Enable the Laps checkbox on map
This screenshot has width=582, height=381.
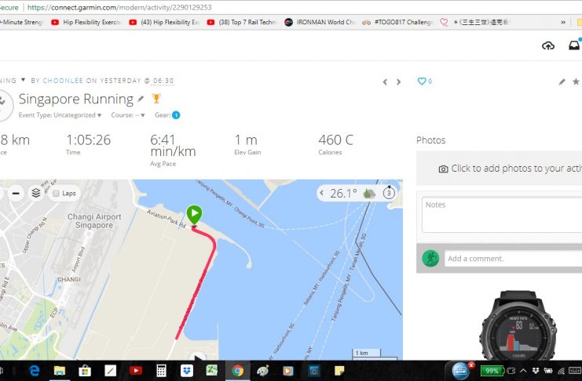pos(56,193)
